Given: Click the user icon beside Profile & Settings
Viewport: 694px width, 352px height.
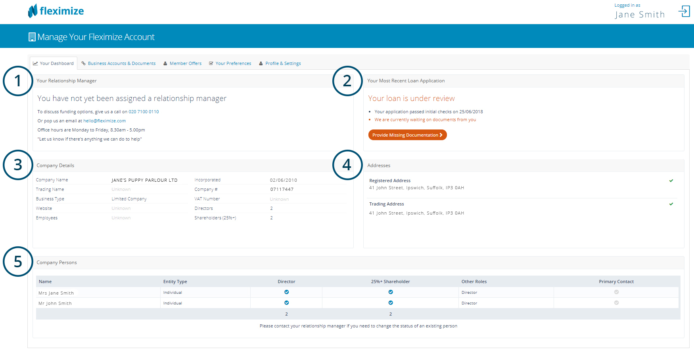Looking at the screenshot, I should coord(261,63).
